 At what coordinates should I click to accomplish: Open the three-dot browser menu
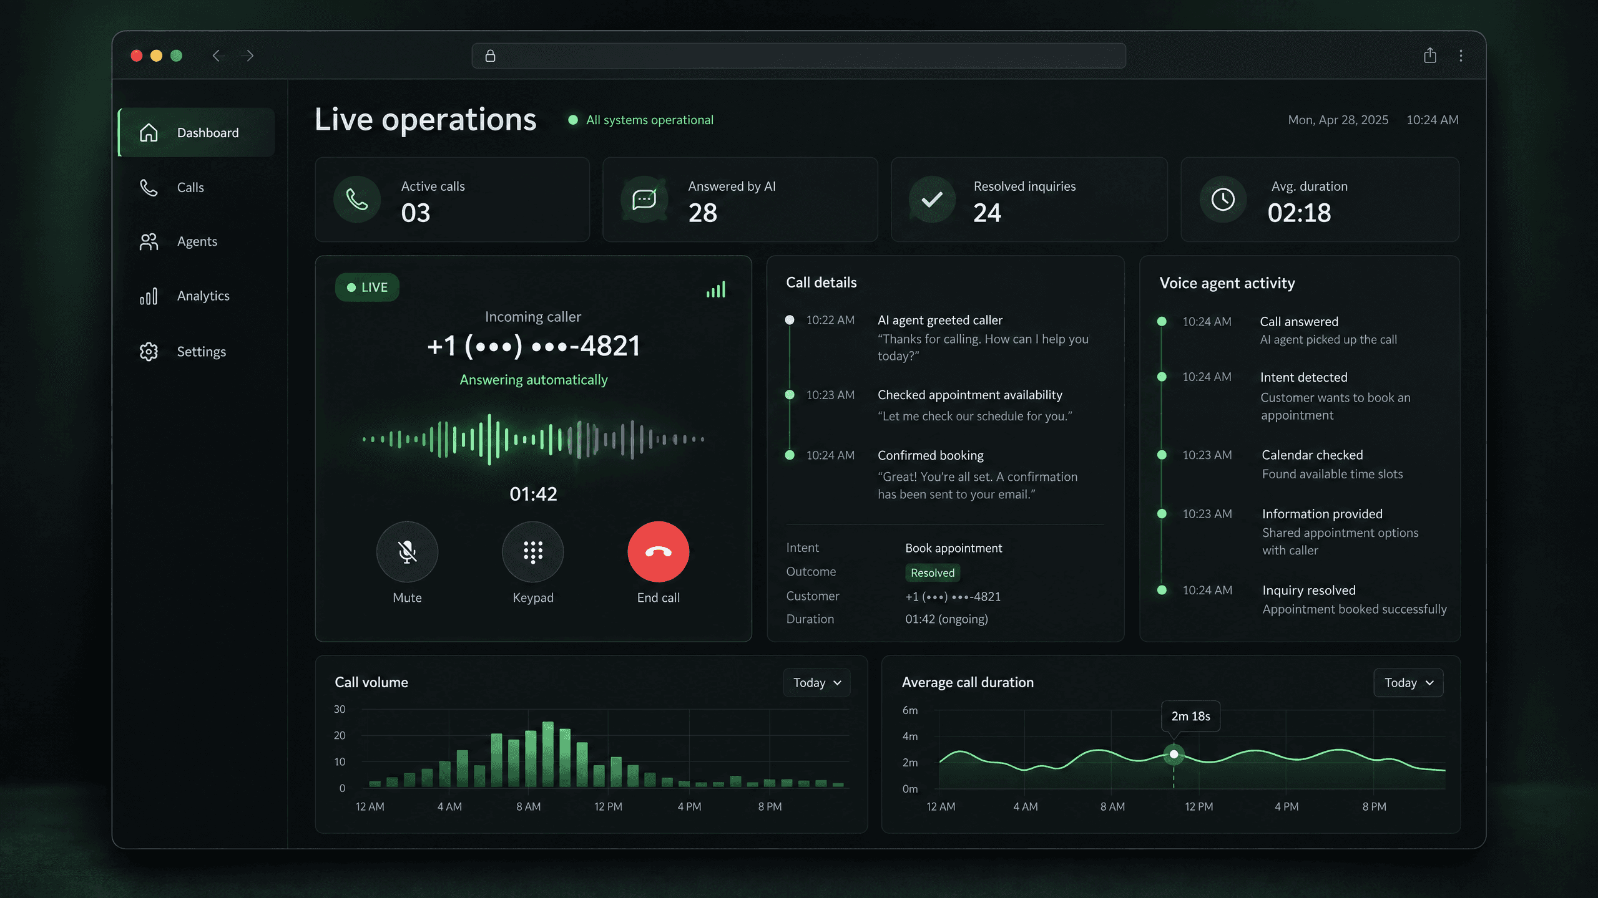tap(1461, 56)
